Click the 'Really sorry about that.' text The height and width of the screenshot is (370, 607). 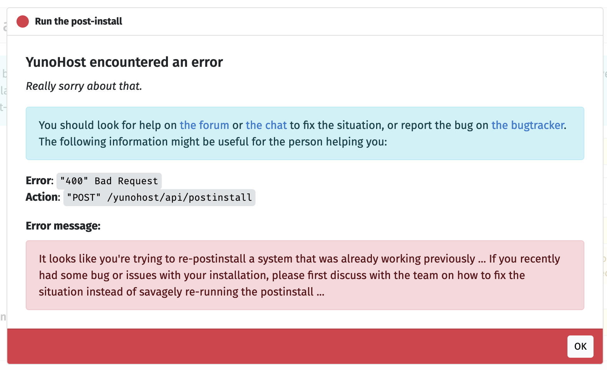(x=84, y=86)
